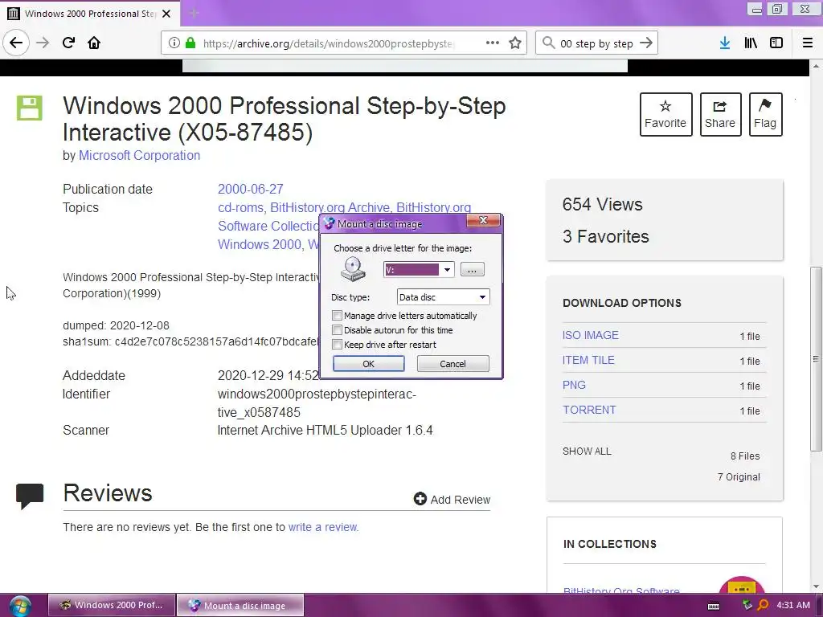
Task: Open the Firefox downloads panel
Action: tap(725, 43)
